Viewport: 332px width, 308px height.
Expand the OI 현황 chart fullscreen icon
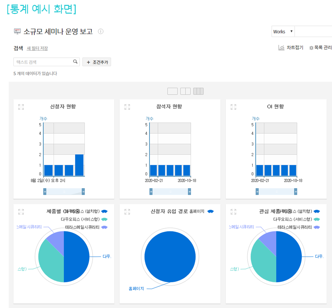(x=233, y=107)
